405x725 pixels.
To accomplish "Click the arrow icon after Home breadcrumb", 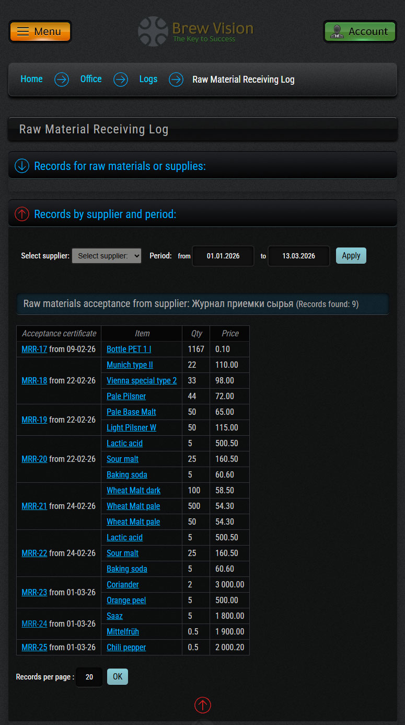I will pyautogui.click(x=62, y=80).
